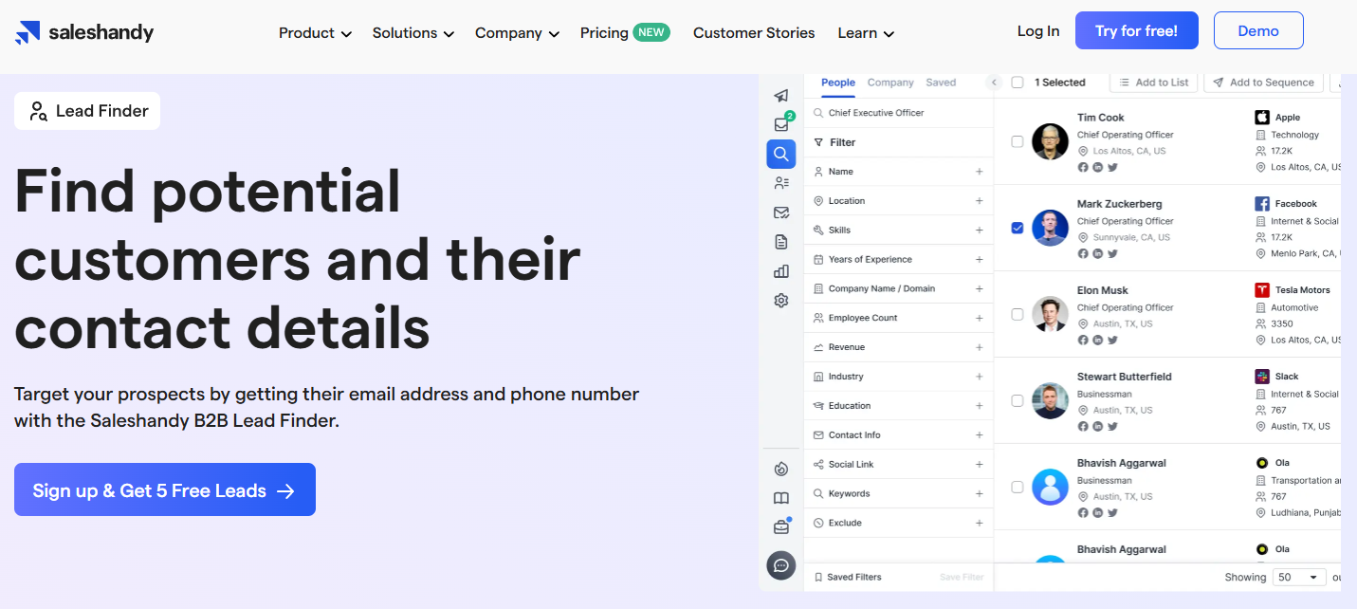
Task: Open the chat bubble support icon
Action: (781, 565)
